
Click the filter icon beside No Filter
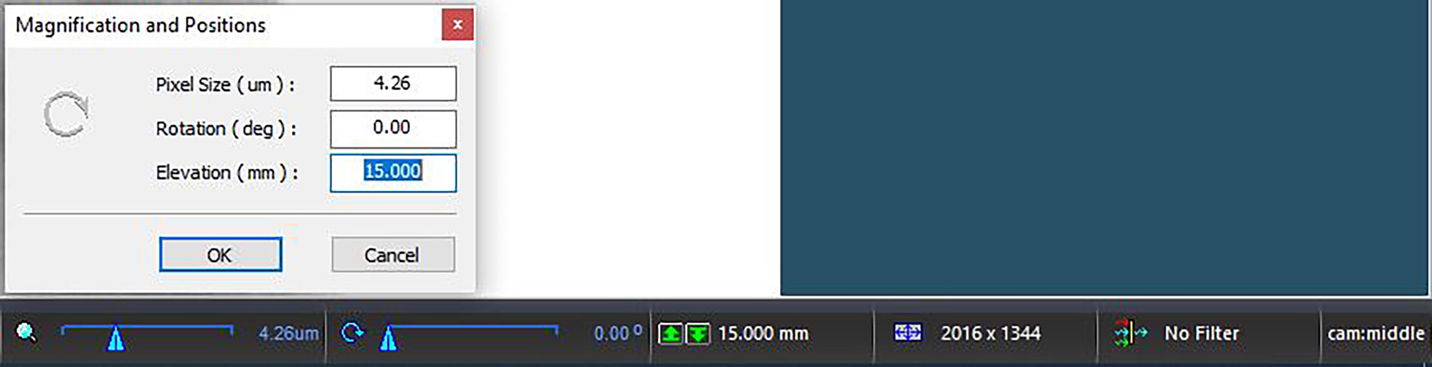[1129, 333]
